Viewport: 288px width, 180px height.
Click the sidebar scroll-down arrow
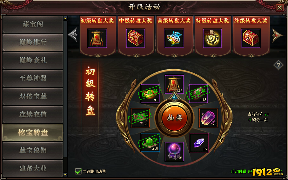[x=65, y=175]
